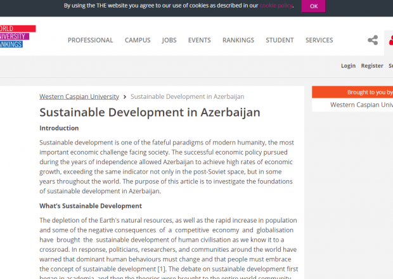Click the article title heading

tap(150, 112)
